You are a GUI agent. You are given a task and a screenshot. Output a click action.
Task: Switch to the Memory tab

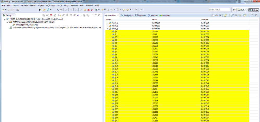click(153, 15)
